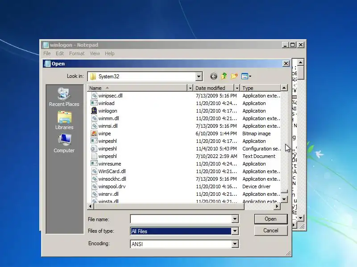
Task: Click the horizontal scrollbar thumb in file list
Action: [x=169, y=206]
